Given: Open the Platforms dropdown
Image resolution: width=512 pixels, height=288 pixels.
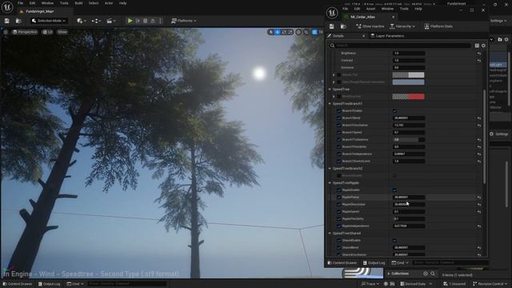Looking at the screenshot, I should pos(184,21).
